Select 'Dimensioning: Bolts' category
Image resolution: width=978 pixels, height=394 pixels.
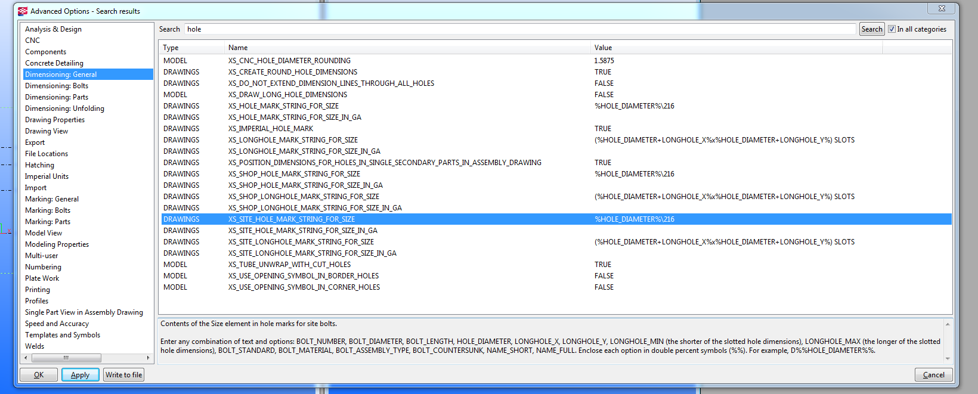57,86
